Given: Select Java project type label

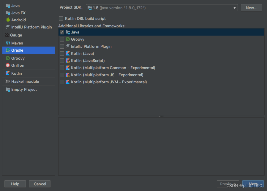Looking at the screenshot, I should [15, 6].
